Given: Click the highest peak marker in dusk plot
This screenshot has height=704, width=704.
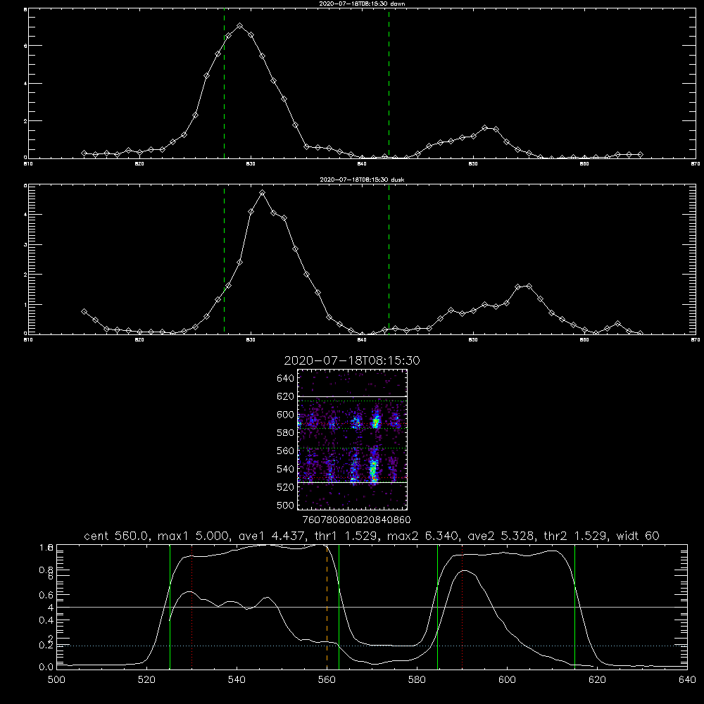Looking at the screenshot, I should [x=262, y=193].
